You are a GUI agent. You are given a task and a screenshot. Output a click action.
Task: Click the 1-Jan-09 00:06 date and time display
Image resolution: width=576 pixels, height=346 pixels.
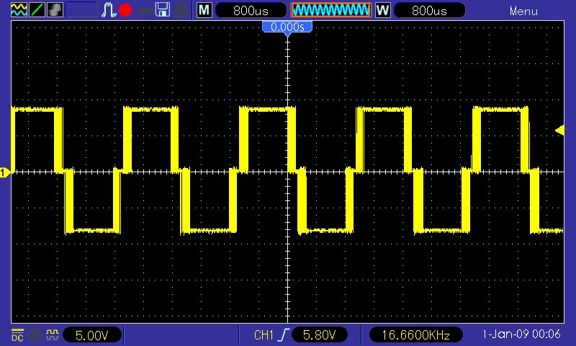click(521, 334)
